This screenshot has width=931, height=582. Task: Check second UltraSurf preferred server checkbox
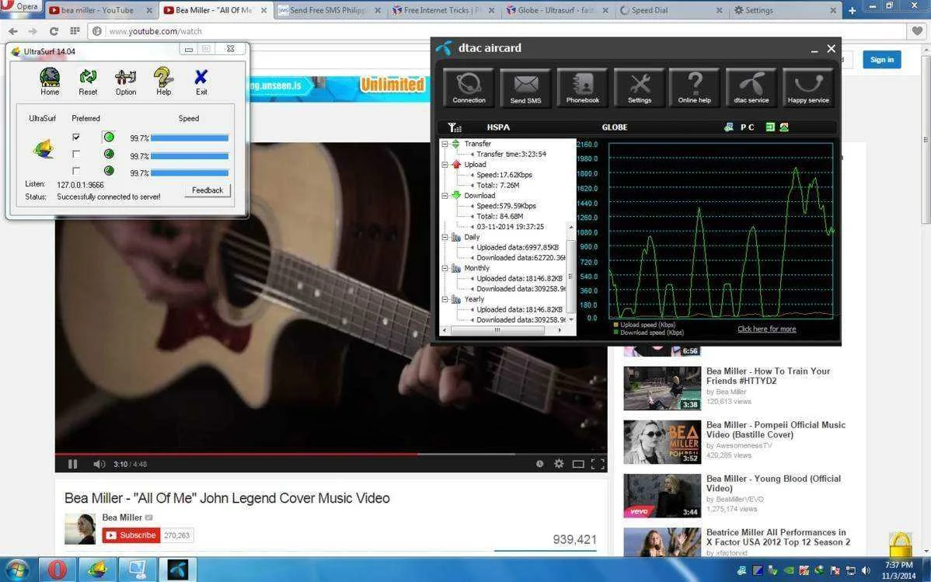pyautogui.click(x=76, y=155)
